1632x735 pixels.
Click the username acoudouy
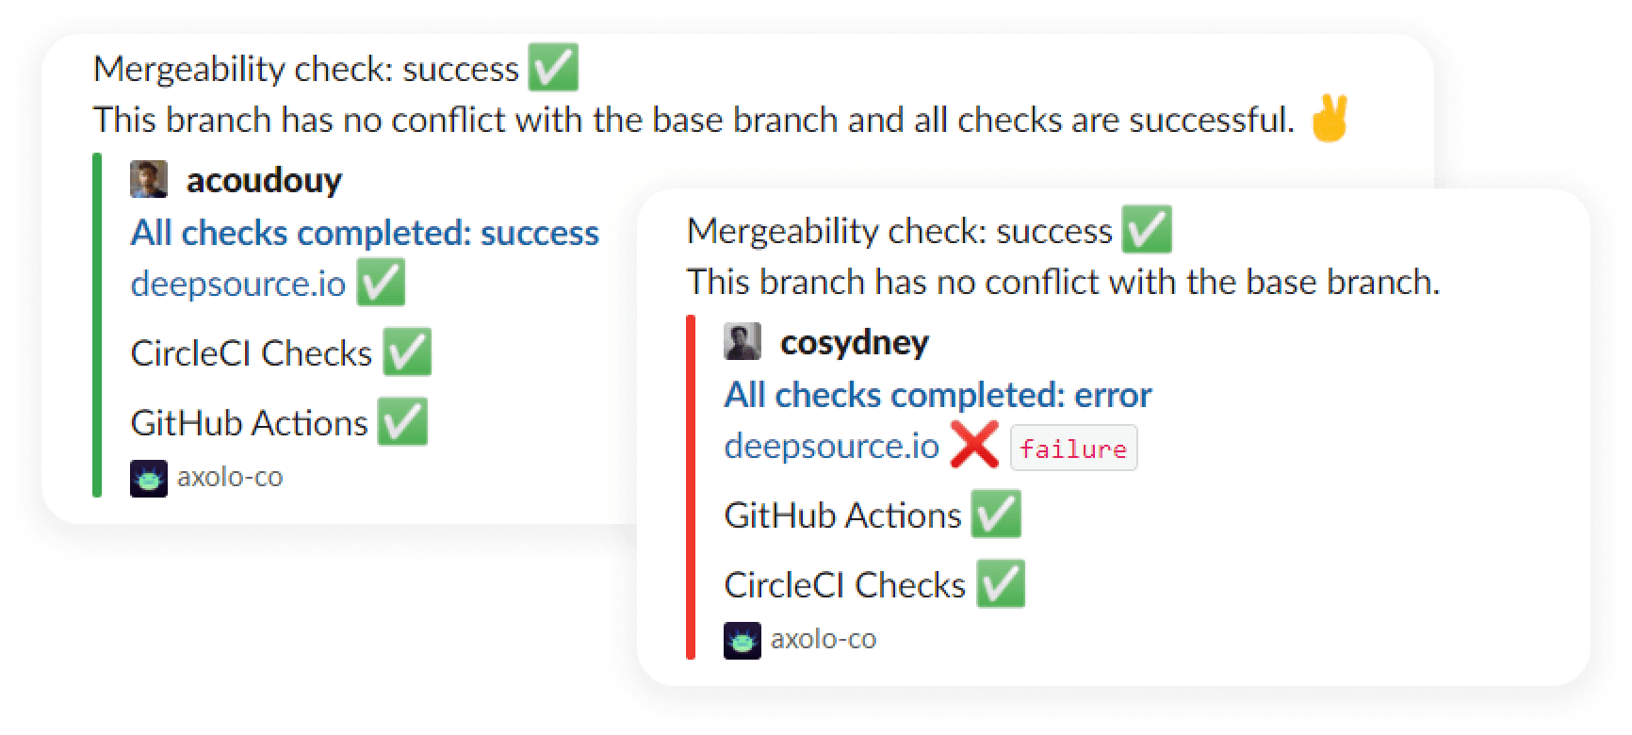(x=263, y=180)
